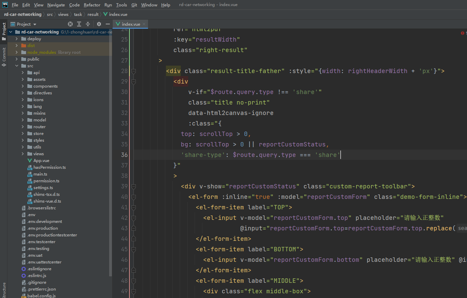Click the Collapse All icon in Project panel
This screenshot has width=467, height=298.
tap(88, 24)
